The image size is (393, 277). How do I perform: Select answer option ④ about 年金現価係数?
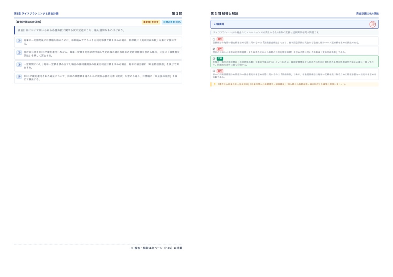pos(98,78)
